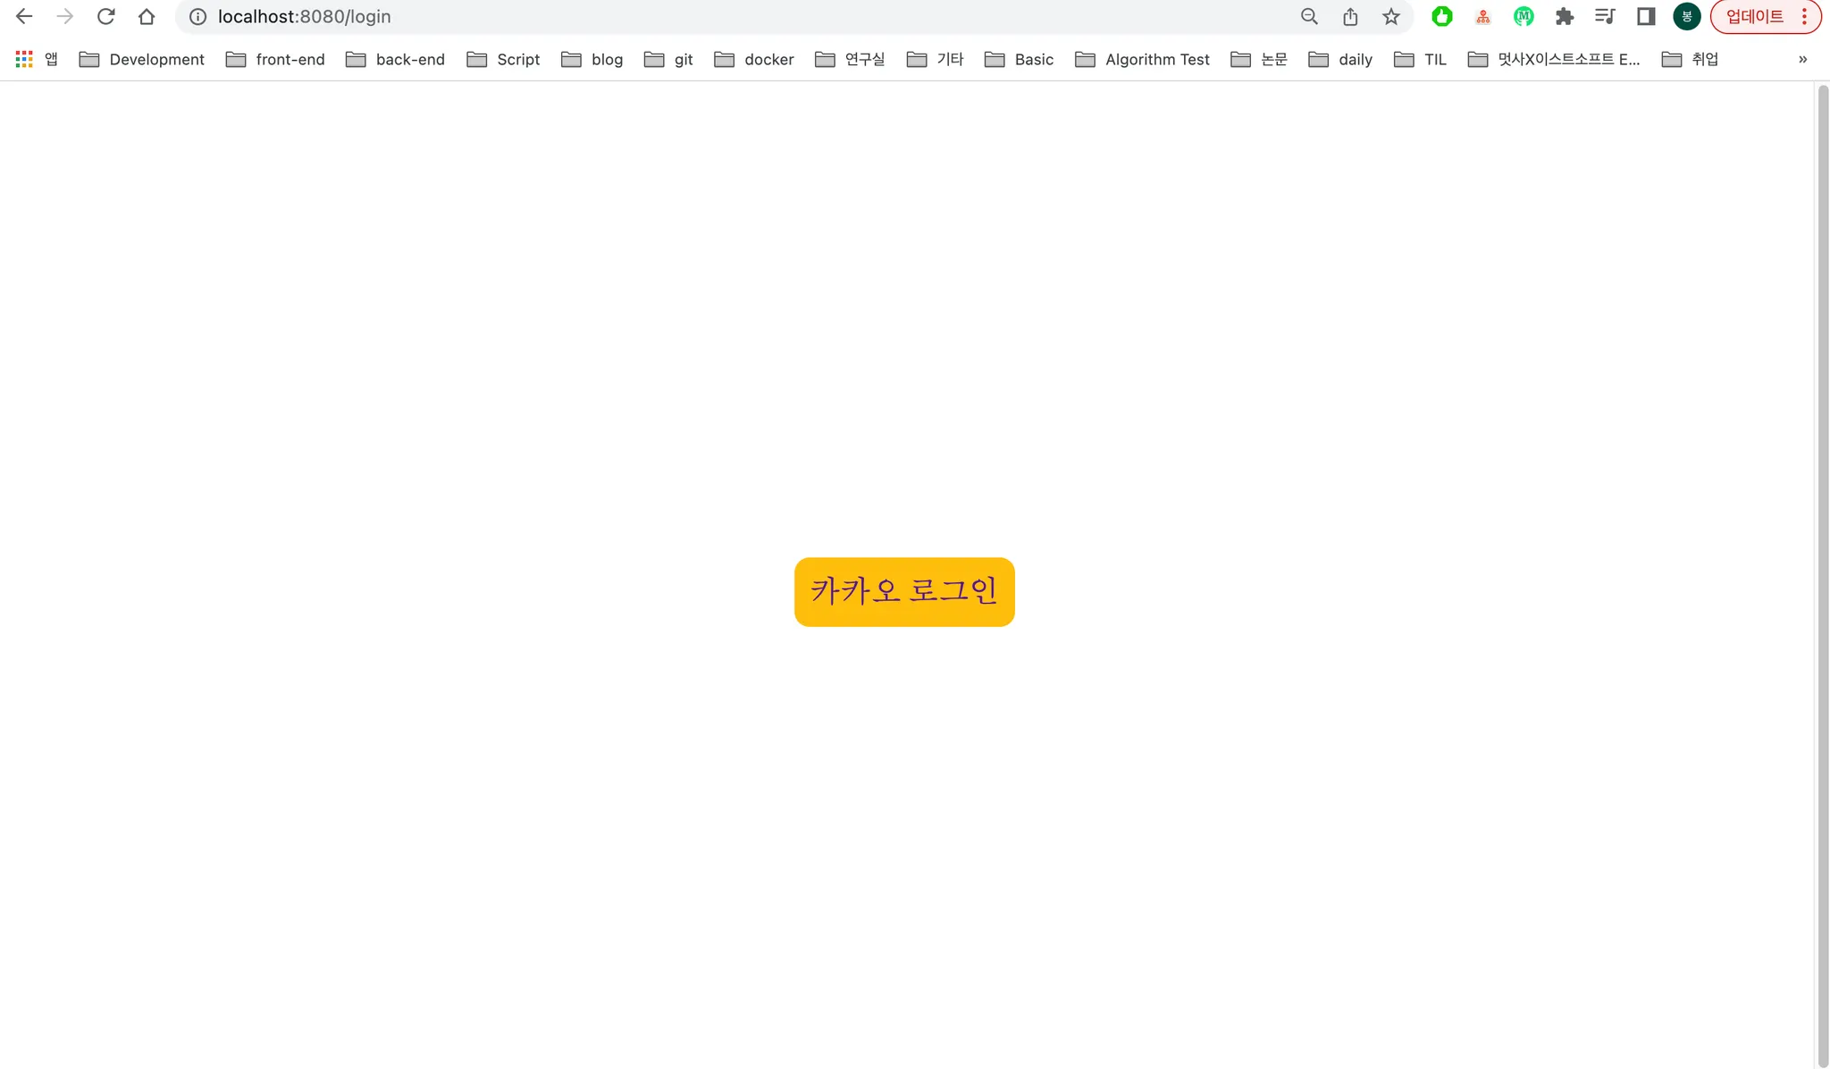Go to the home page icon

coord(147,17)
